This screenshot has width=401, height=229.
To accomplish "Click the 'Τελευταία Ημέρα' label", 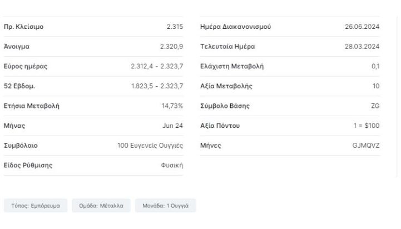I will point(227,47).
